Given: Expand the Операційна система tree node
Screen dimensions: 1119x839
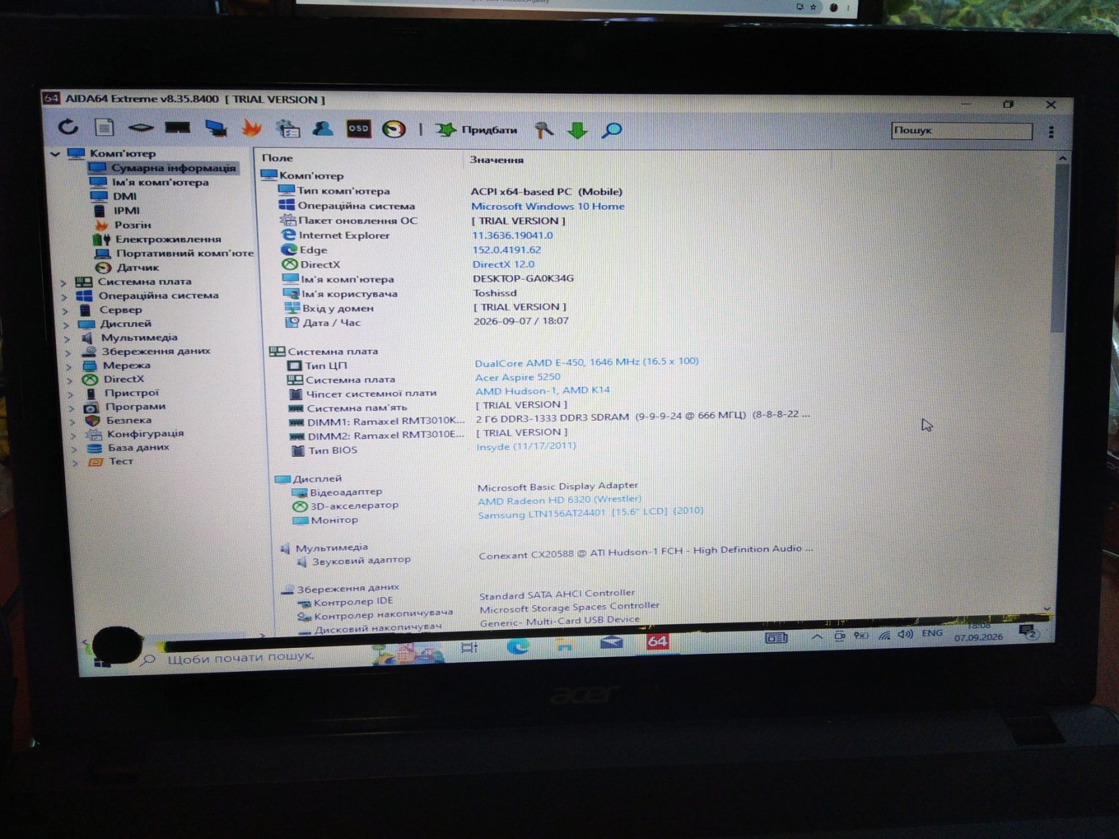Looking at the screenshot, I should [x=65, y=296].
